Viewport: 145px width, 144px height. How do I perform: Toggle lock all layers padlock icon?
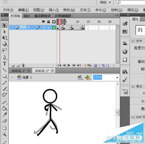coord(48,22)
